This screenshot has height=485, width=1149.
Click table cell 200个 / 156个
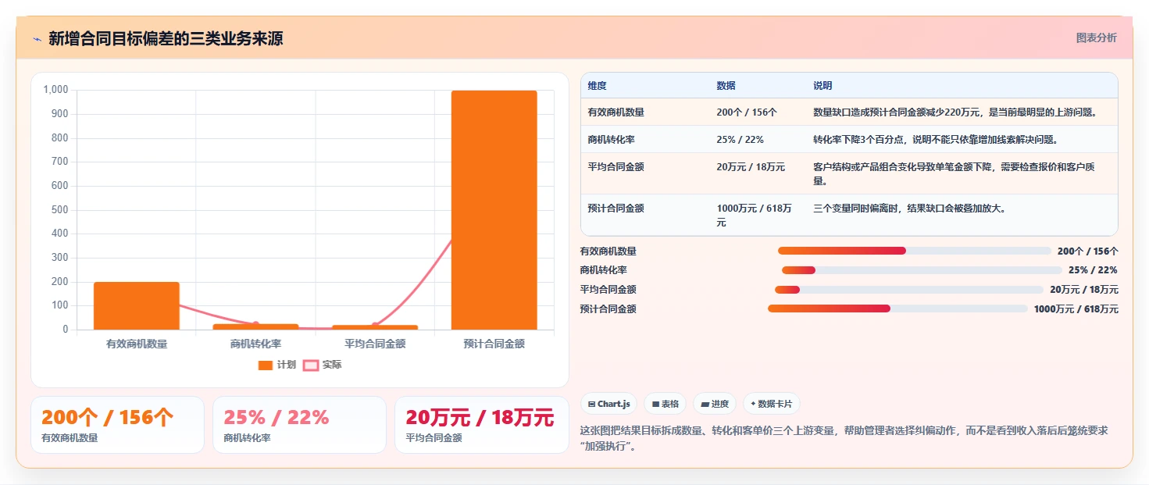747,112
